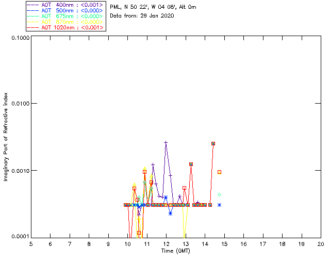Click the x-axis tick label 11
This screenshot has height=264, width=330.
tap(147, 244)
